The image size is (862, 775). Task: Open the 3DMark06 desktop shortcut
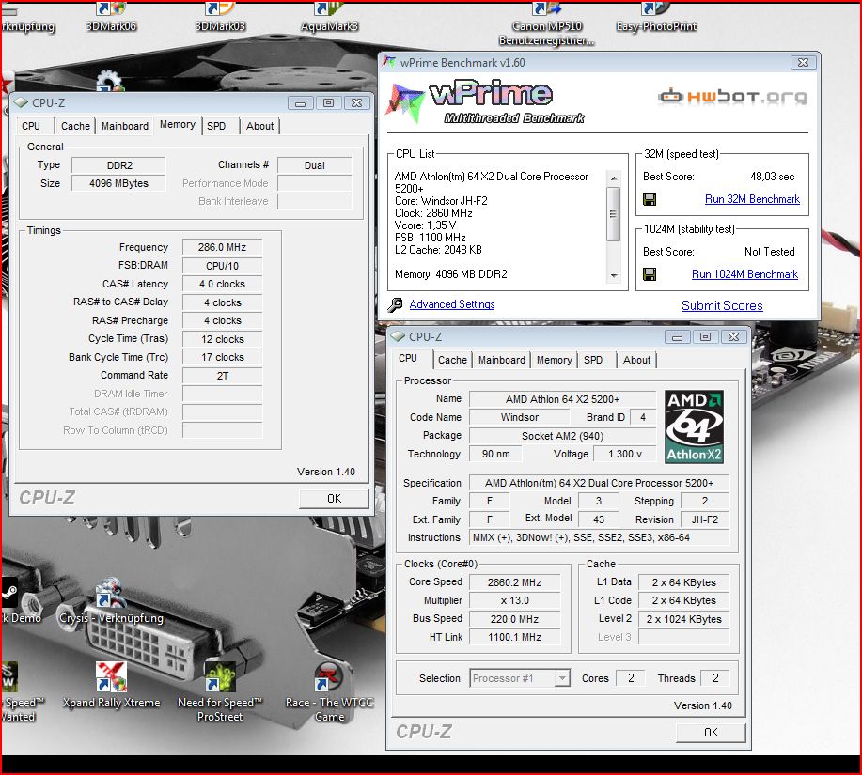click(111, 18)
